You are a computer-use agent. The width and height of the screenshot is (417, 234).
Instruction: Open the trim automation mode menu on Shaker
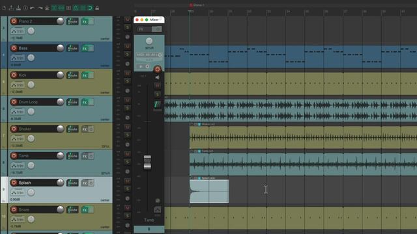pos(18,138)
